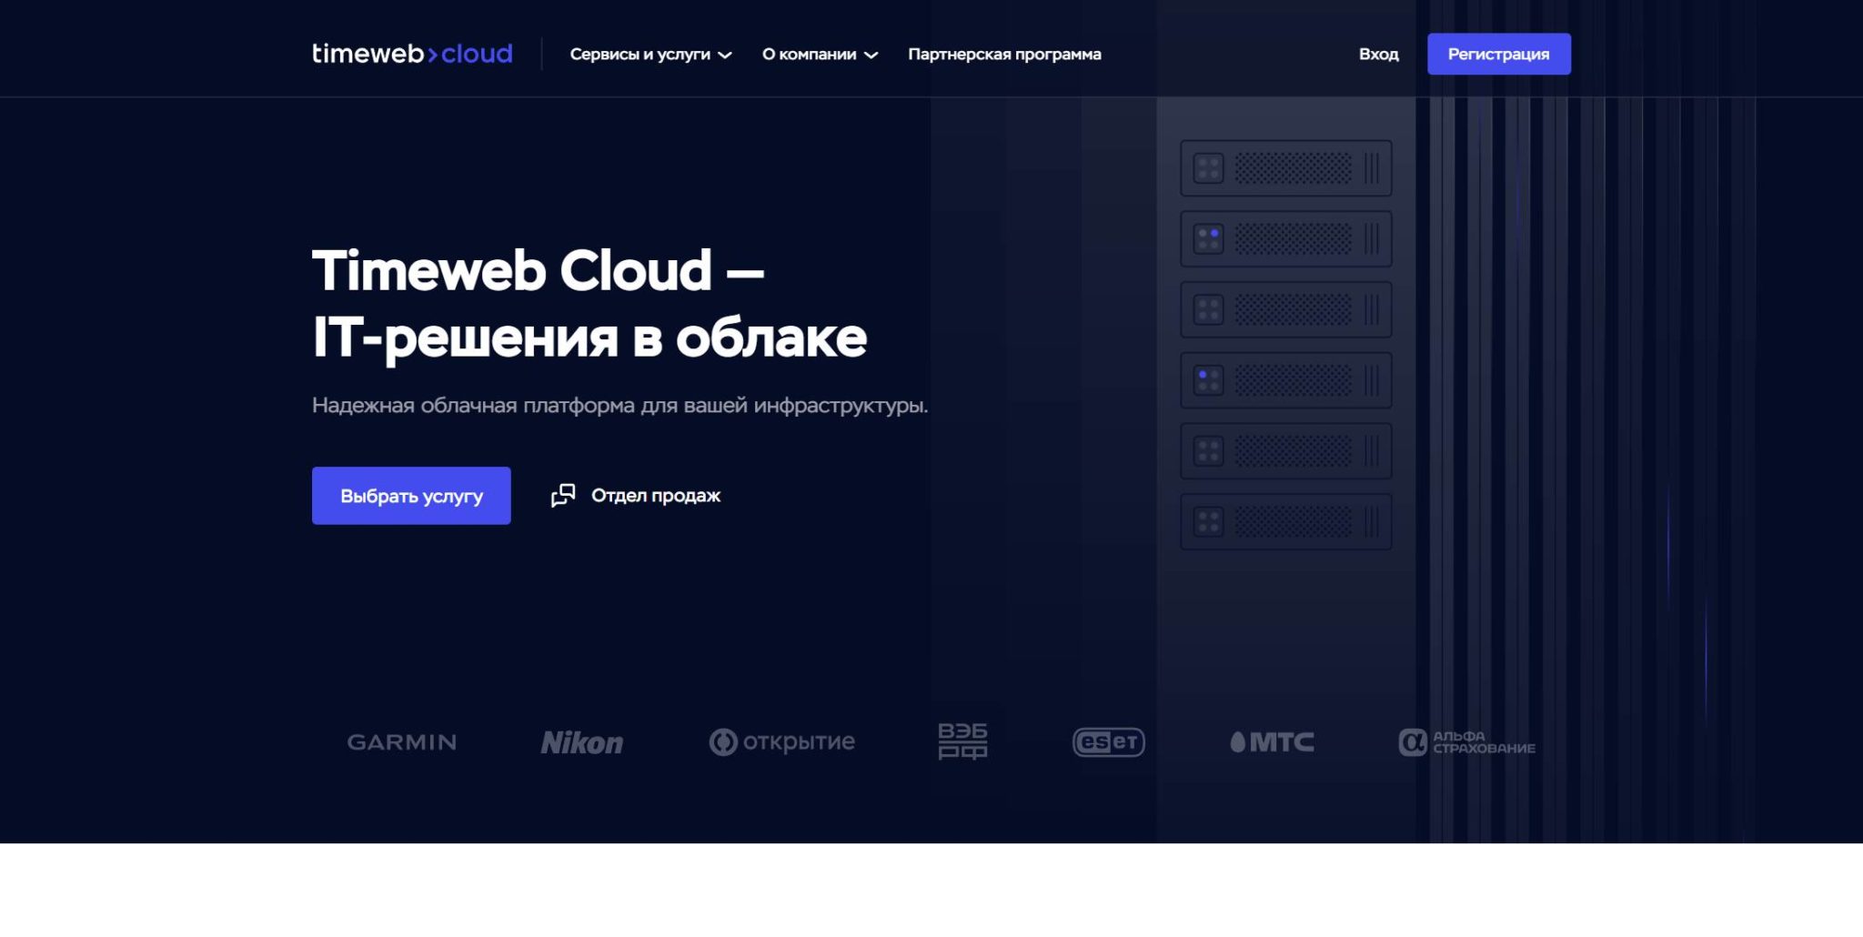The image size is (1863, 937).
Task: Click the Выбрать услугу button
Action: pyautogui.click(x=411, y=496)
